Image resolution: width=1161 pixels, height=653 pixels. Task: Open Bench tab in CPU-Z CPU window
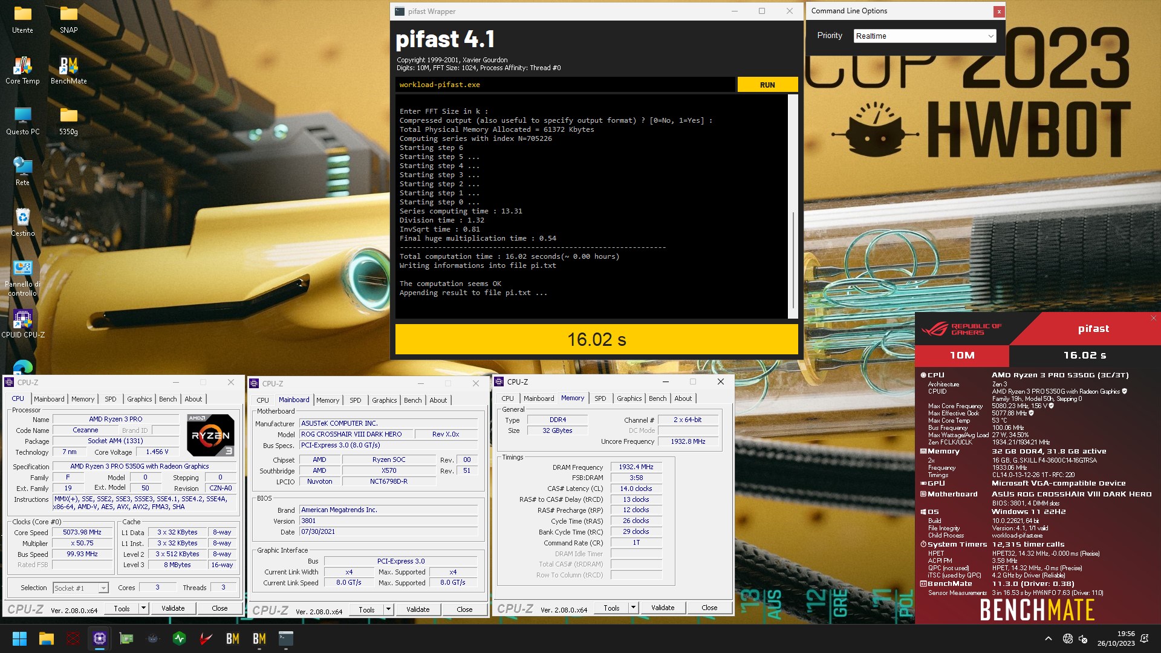click(x=167, y=399)
